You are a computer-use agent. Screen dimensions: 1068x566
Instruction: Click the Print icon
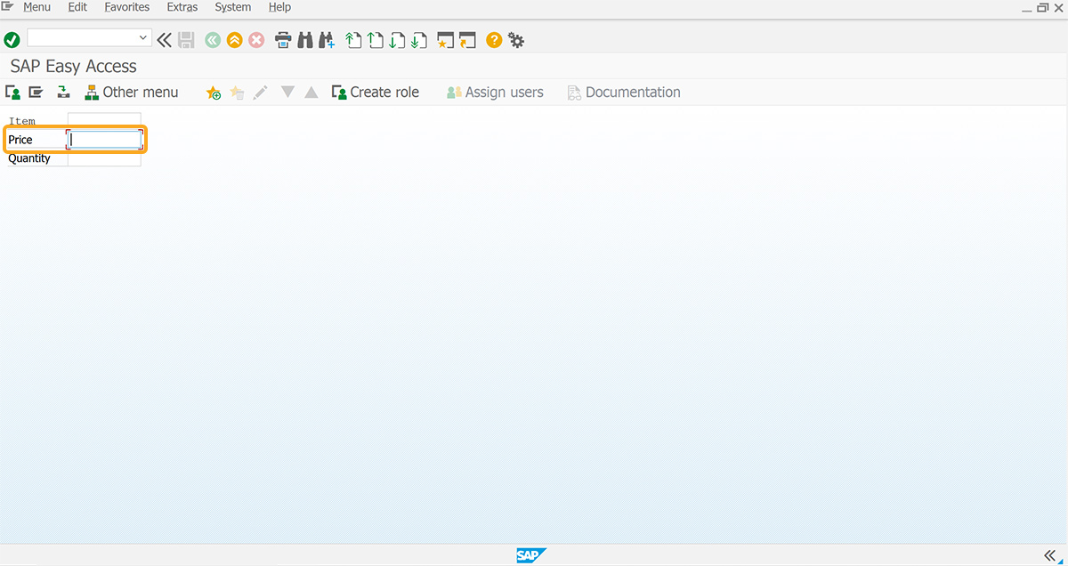[283, 40]
